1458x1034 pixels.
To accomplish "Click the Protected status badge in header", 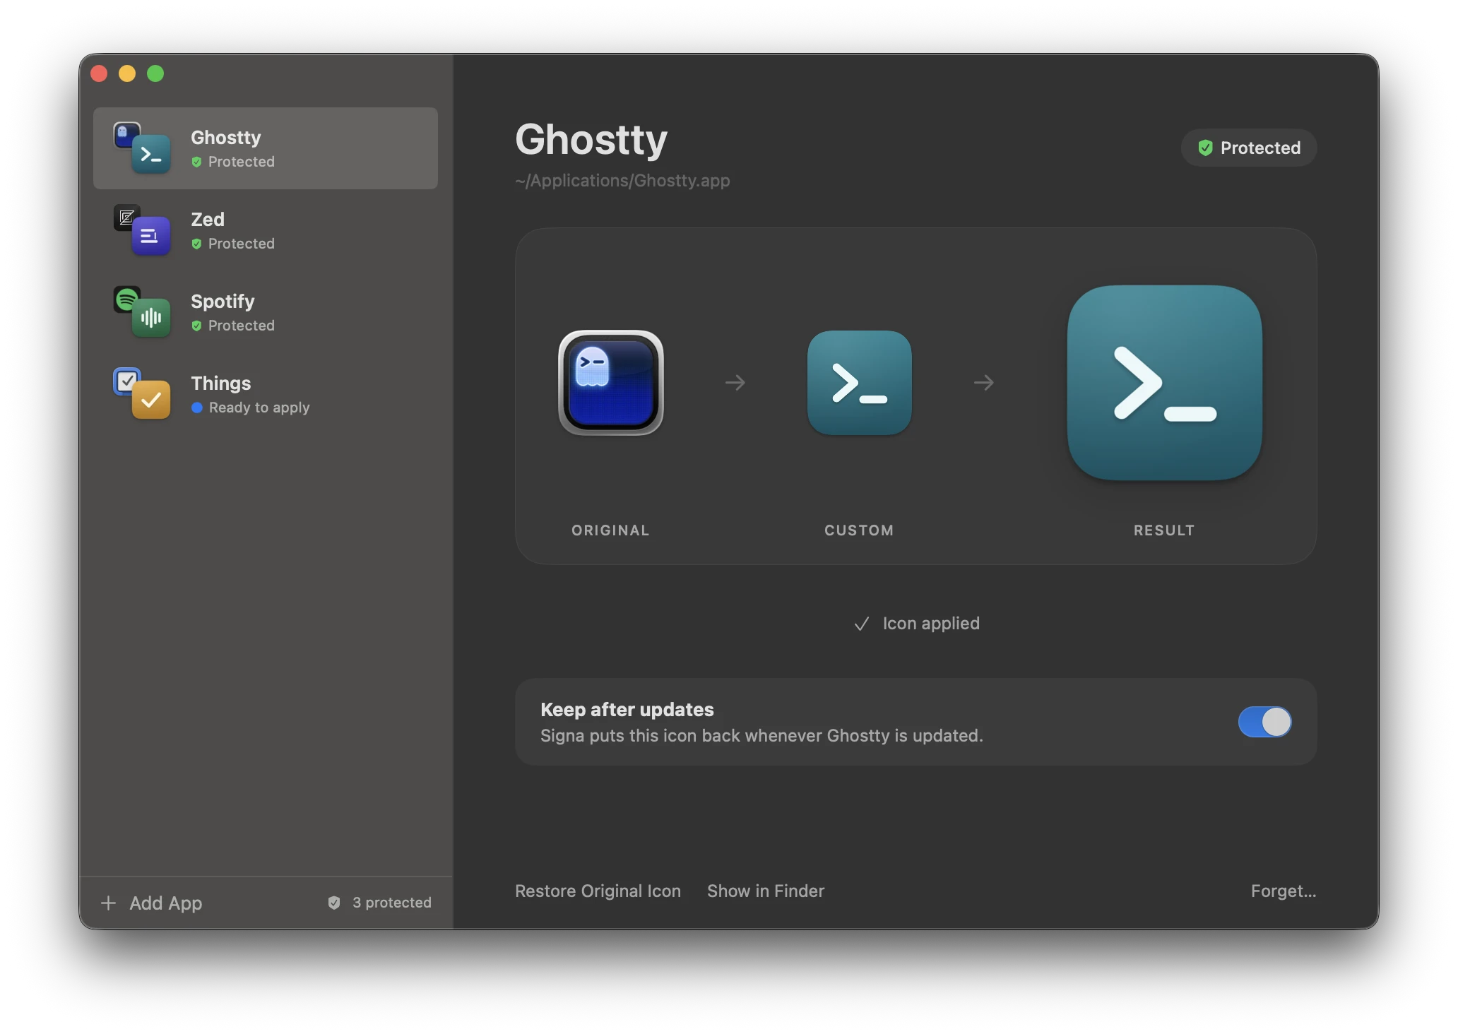I will tap(1249, 148).
